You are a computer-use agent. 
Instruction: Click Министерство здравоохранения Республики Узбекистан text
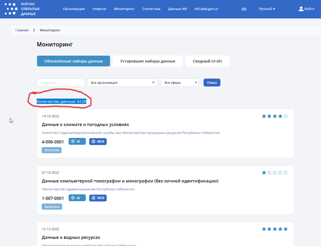(x=88, y=189)
